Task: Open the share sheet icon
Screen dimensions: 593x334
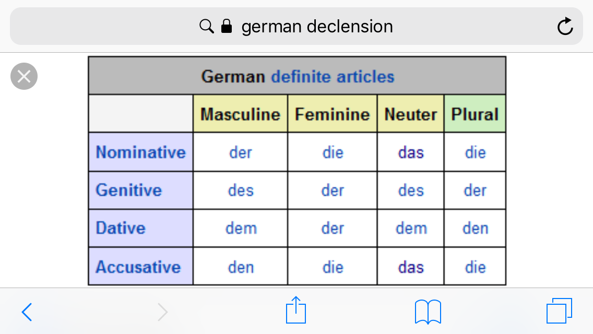Action: click(296, 310)
